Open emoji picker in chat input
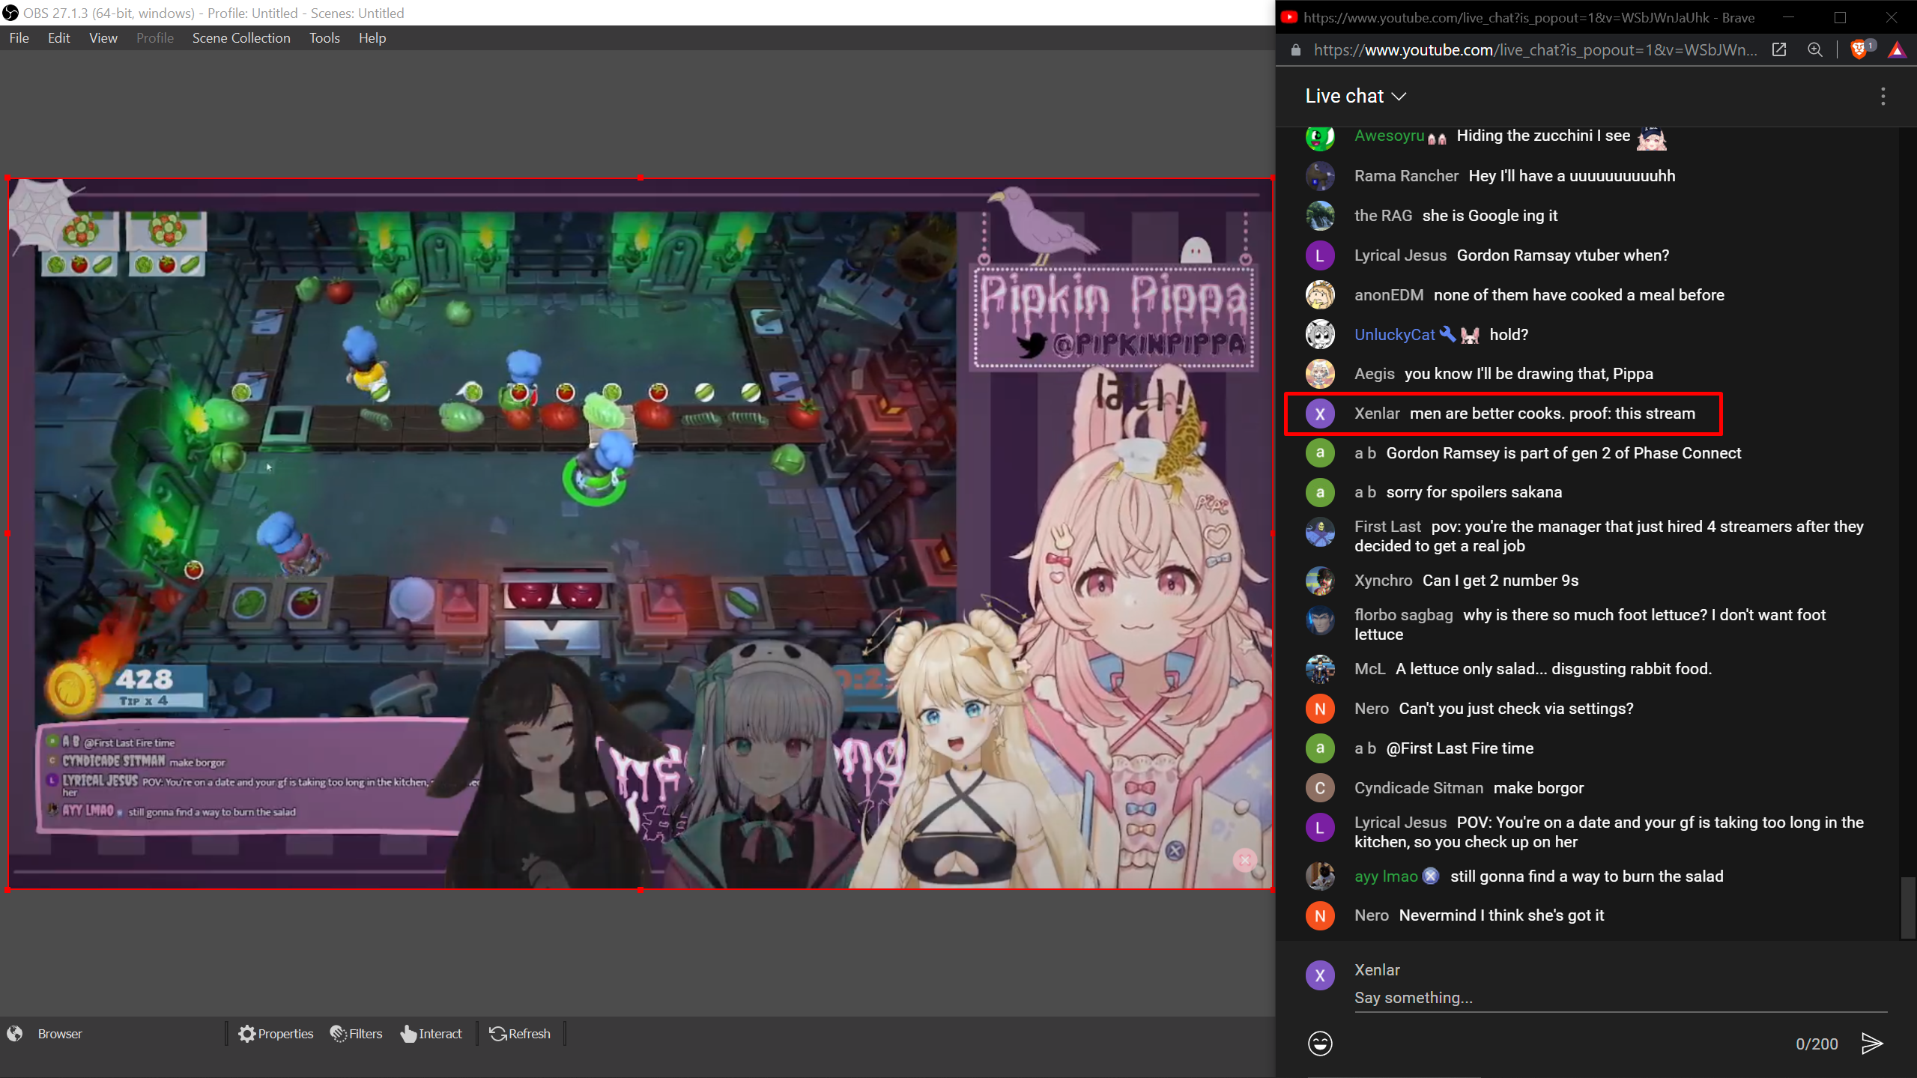The width and height of the screenshot is (1917, 1078). (x=1320, y=1044)
